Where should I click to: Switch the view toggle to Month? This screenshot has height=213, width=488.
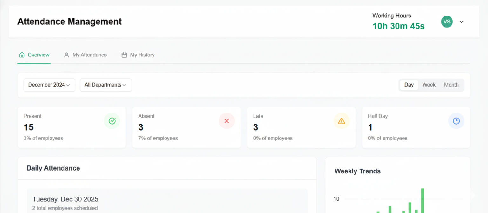(x=451, y=85)
